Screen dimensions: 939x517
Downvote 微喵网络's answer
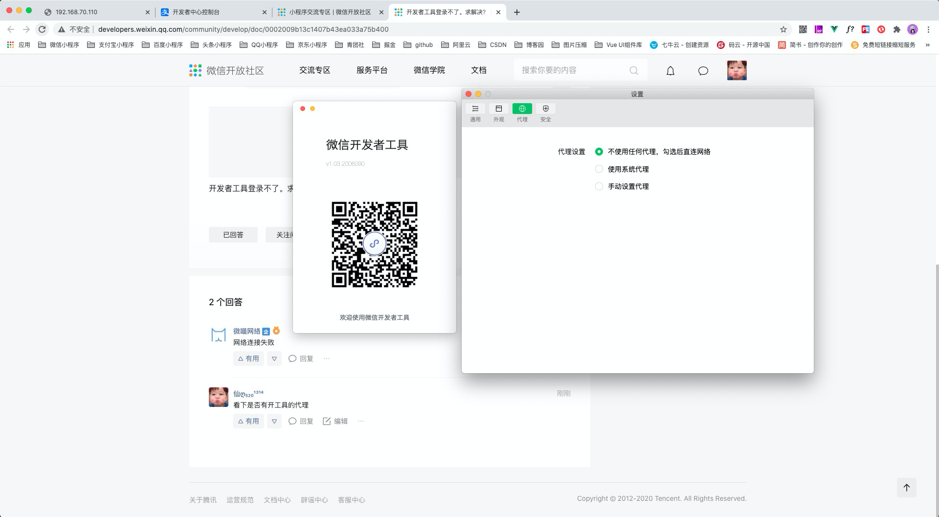(x=274, y=359)
